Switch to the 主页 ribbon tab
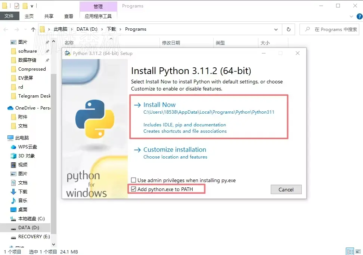 [x=29, y=16]
